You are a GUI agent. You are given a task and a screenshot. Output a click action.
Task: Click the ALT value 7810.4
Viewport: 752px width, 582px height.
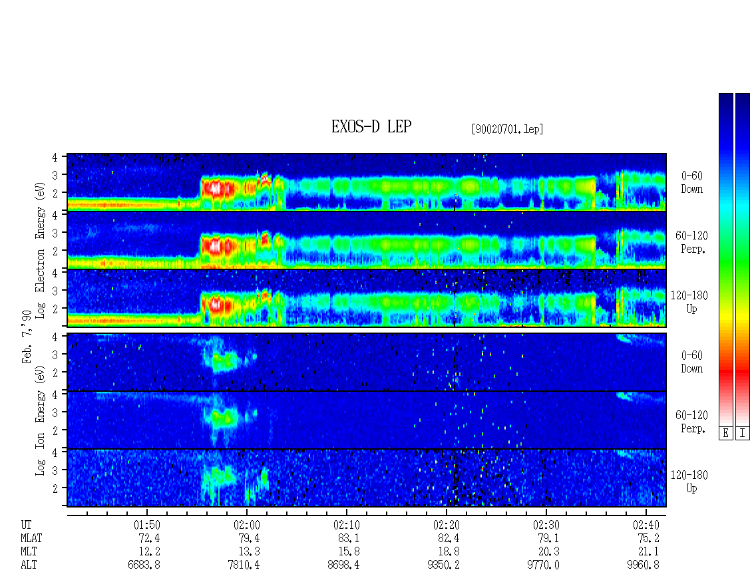point(244,565)
